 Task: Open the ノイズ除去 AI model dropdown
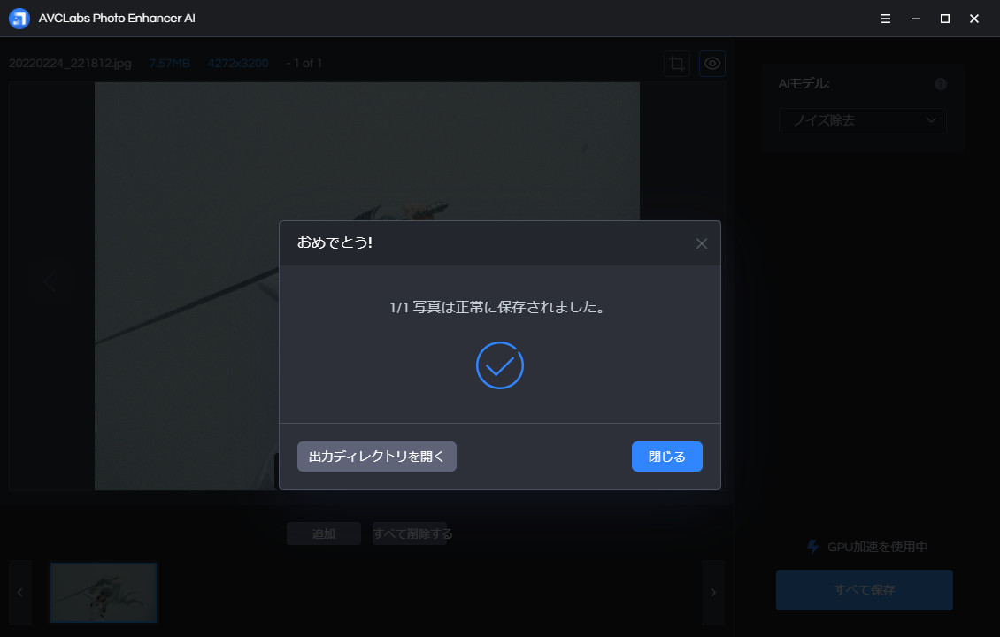click(863, 120)
